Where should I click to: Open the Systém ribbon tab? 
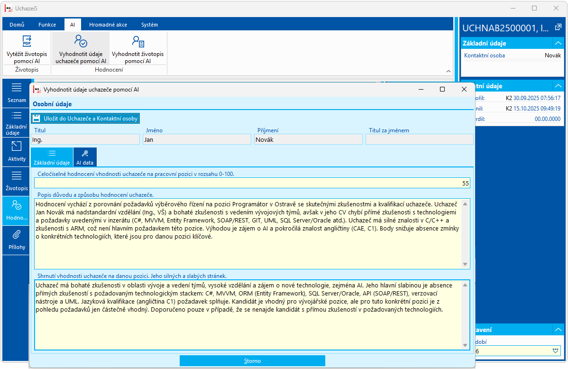click(150, 25)
